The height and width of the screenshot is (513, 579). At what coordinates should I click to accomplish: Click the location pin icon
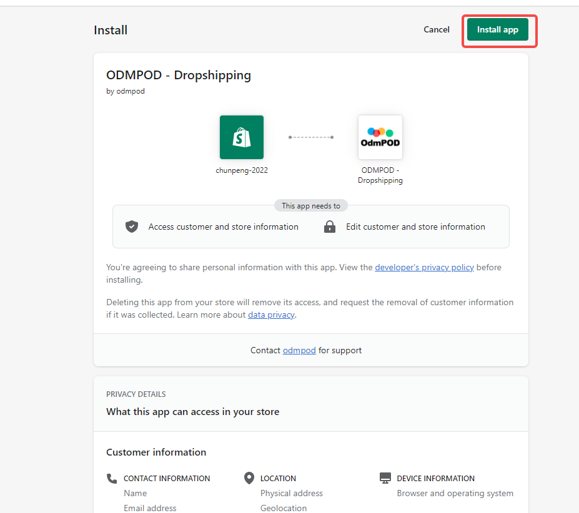point(249,478)
